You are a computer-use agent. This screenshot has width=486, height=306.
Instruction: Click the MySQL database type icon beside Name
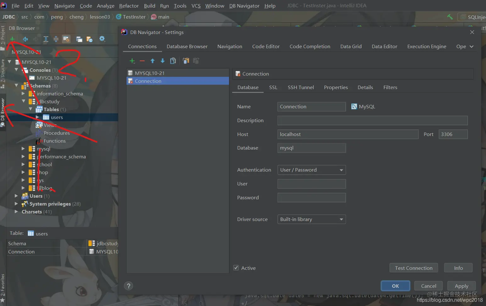coord(354,106)
